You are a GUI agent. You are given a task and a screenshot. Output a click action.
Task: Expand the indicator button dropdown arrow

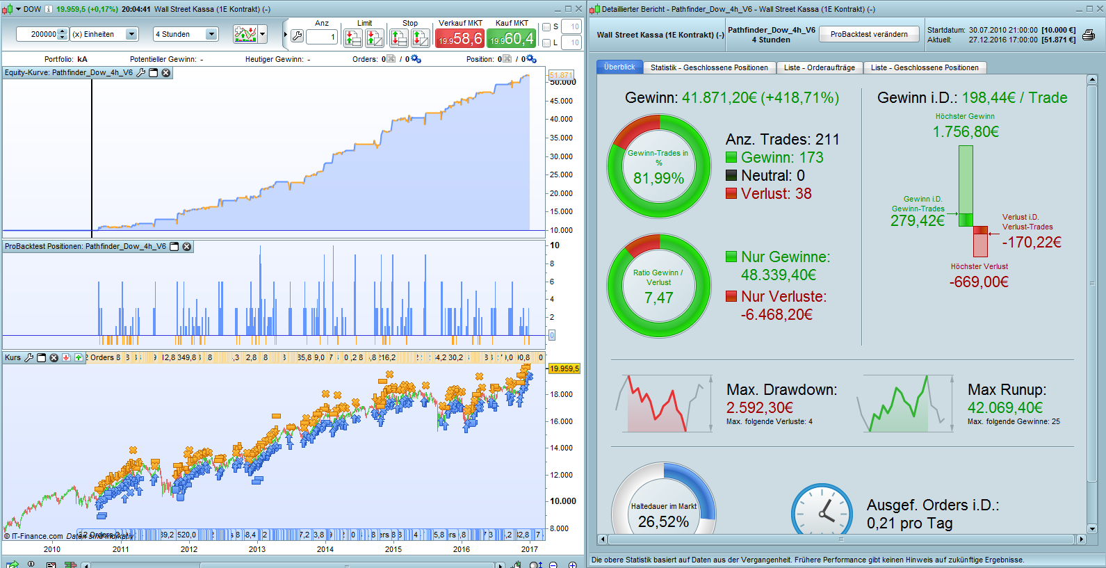click(x=262, y=34)
